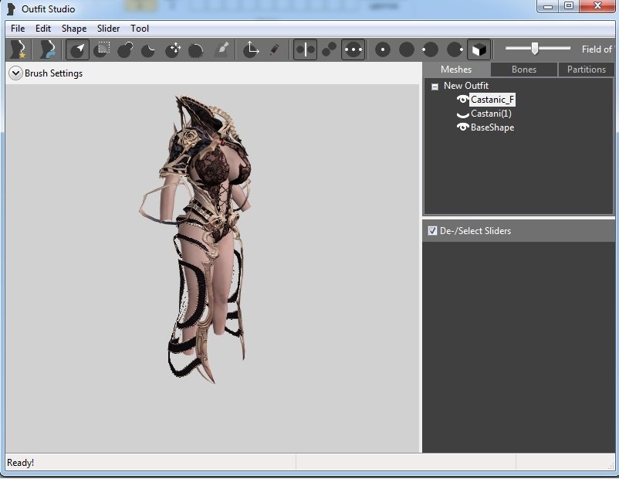Show the Castani(1) mesh via closed eye
Viewport: 619px width, 479px height.
click(462, 114)
